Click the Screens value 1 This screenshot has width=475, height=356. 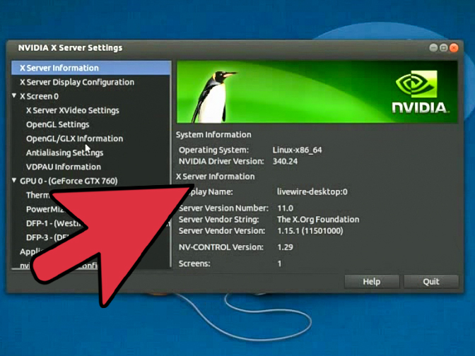pyautogui.click(x=280, y=263)
